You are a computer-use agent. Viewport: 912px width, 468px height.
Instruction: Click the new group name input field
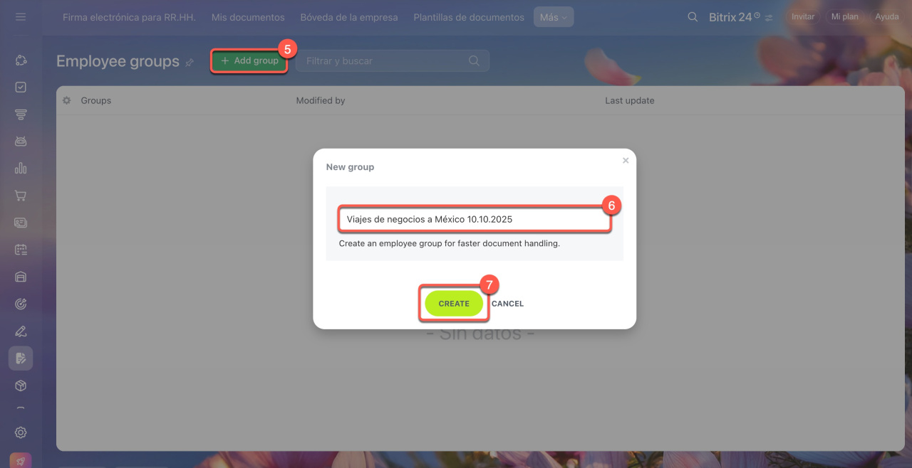475,219
